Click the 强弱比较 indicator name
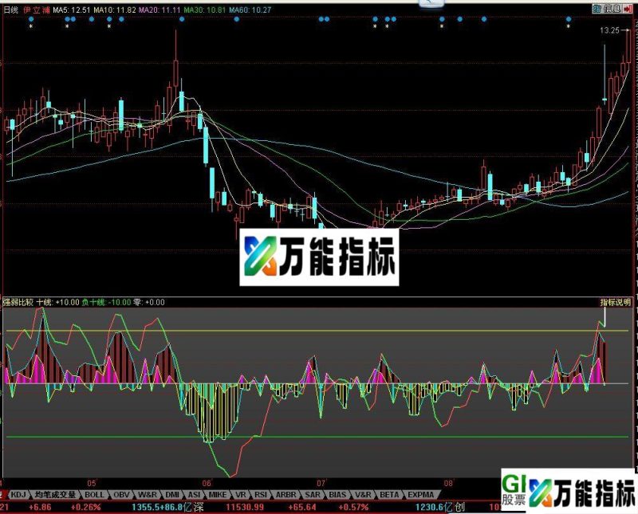This screenshot has width=638, height=514. (18, 302)
